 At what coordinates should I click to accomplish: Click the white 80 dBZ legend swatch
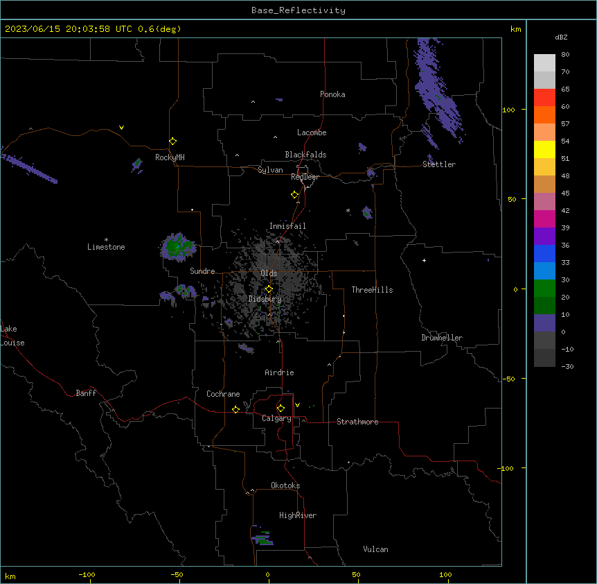(x=544, y=63)
